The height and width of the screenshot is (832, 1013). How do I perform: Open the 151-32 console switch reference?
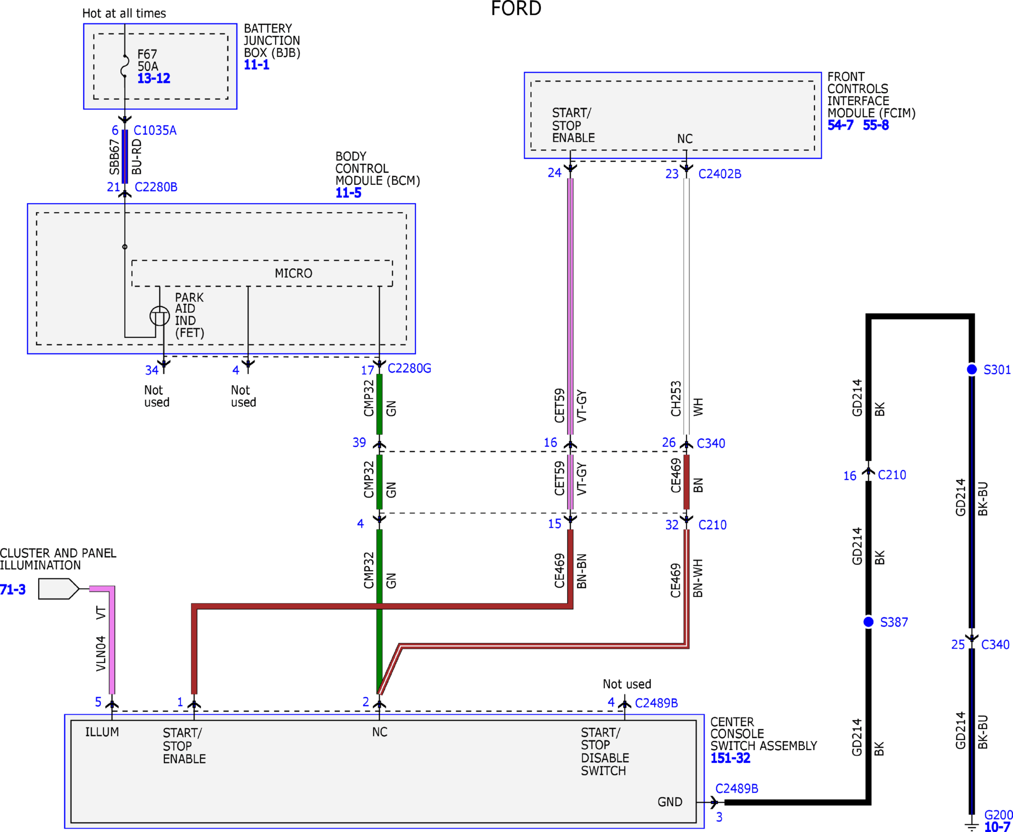(x=730, y=758)
